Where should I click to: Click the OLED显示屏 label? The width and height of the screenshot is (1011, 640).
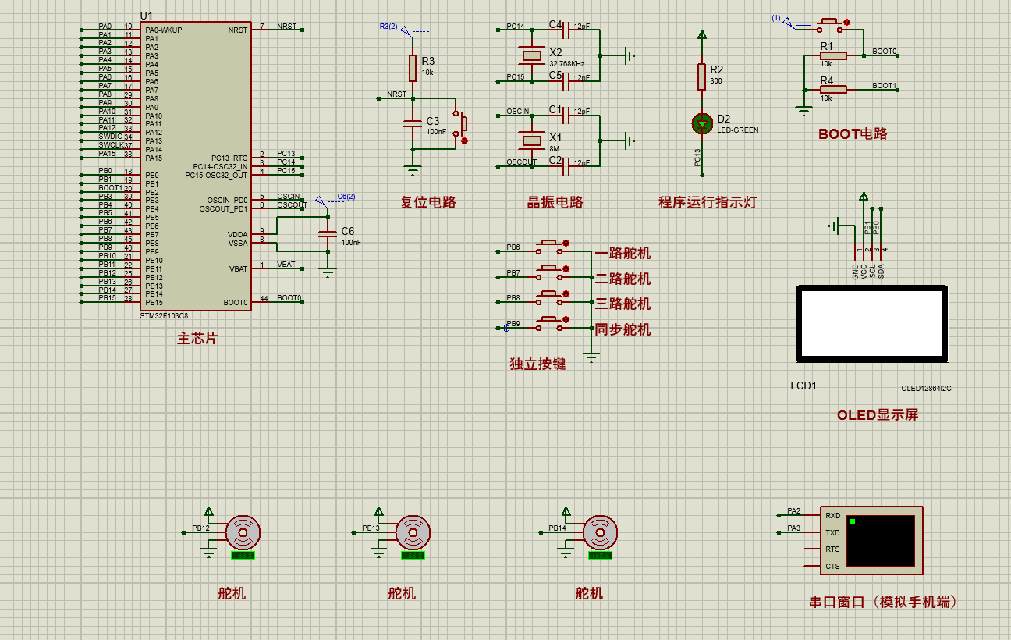tap(878, 415)
